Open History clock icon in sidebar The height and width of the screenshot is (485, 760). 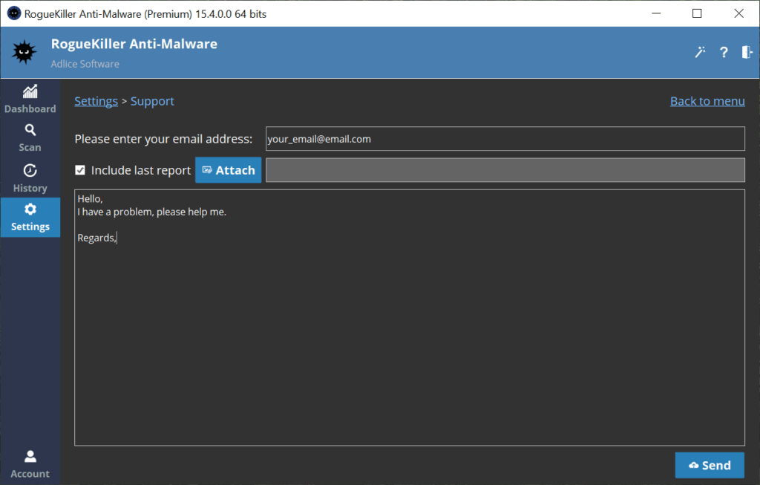[x=30, y=170]
